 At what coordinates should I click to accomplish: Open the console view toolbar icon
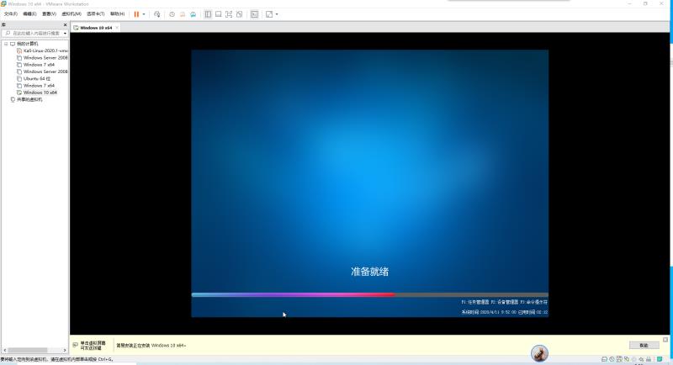click(x=255, y=14)
